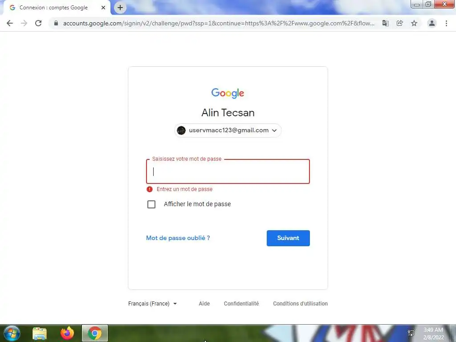Launch Firefox from the taskbar
Image resolution: width=456 pixels, height=342 pixels.
[67, 333]
